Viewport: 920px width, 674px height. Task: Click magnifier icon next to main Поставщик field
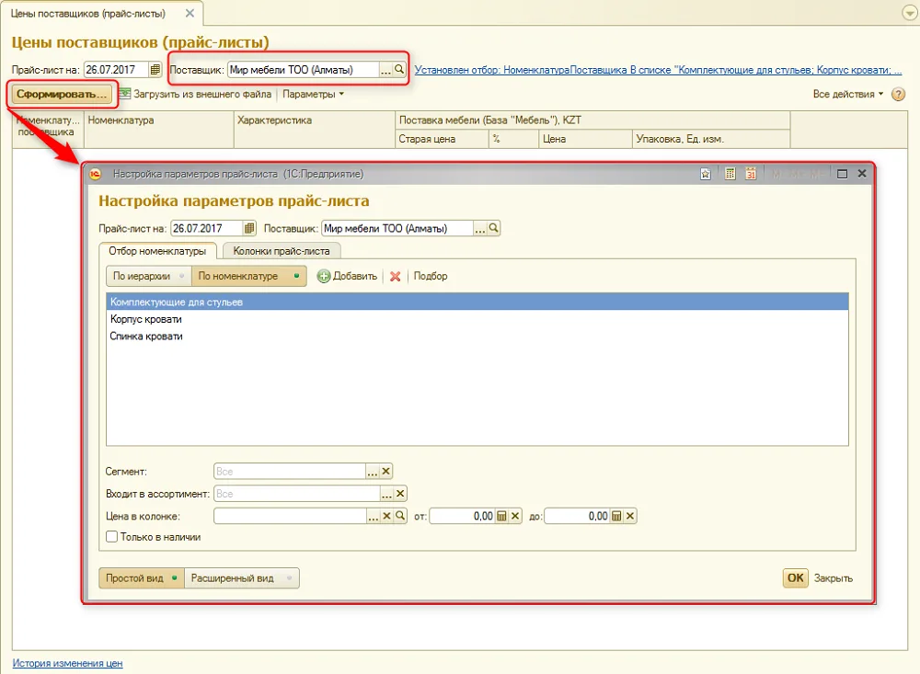[399, 69]
